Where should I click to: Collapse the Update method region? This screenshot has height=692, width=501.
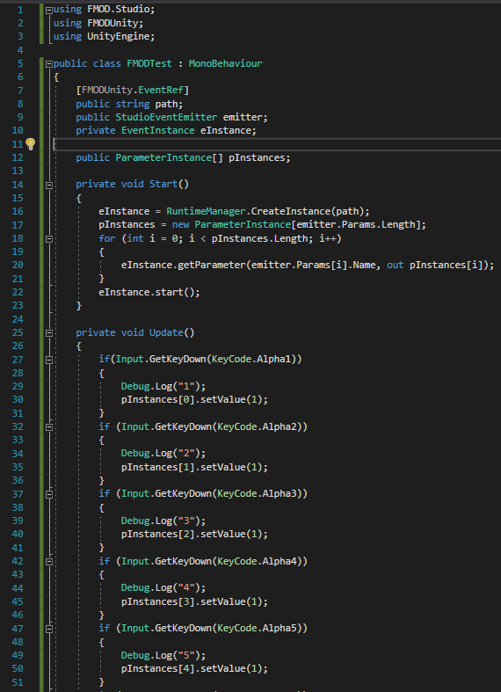[x=49, y=333]
